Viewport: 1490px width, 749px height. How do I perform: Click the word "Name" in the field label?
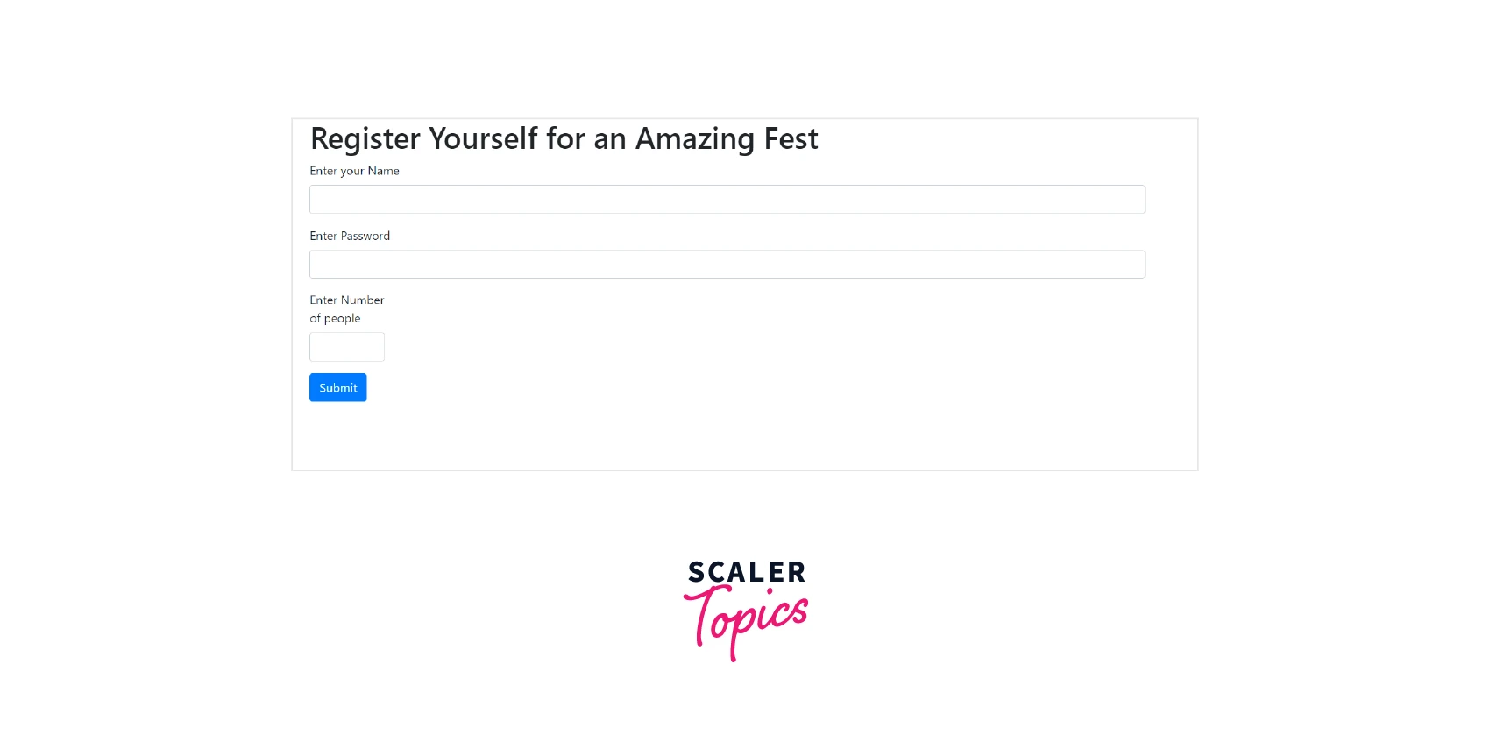tap(383, 171)
